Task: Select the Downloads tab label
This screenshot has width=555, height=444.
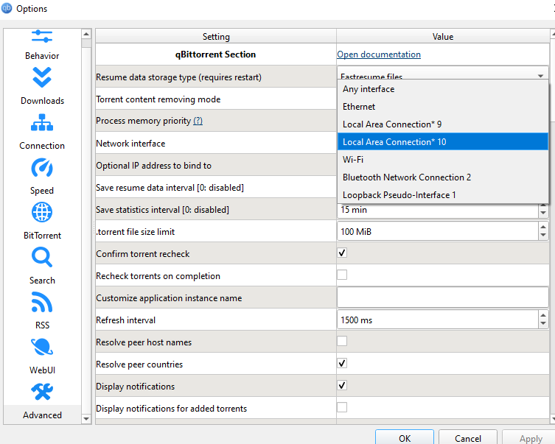Action: coord(43,101)
